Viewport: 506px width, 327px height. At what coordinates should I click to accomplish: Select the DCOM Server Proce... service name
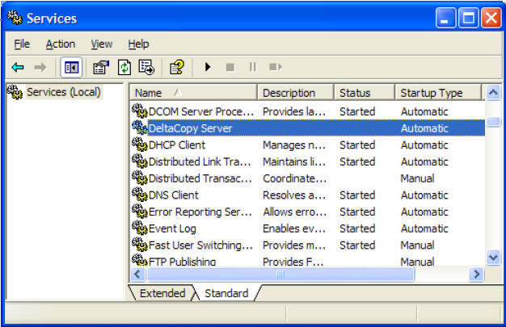pos(201,111)
